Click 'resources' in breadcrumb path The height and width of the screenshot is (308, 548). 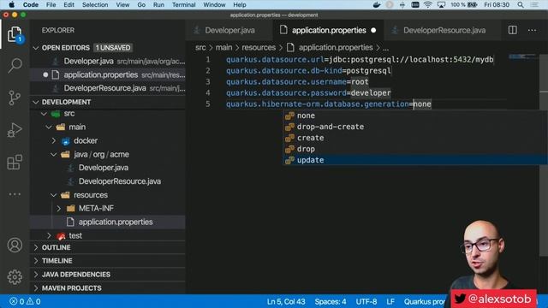(259, 48)
